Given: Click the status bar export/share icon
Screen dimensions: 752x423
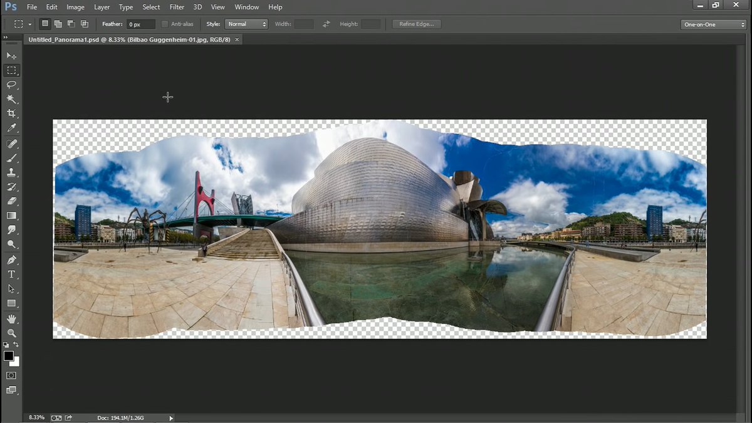Looking at the screenshot, I should tap(68, 417).
